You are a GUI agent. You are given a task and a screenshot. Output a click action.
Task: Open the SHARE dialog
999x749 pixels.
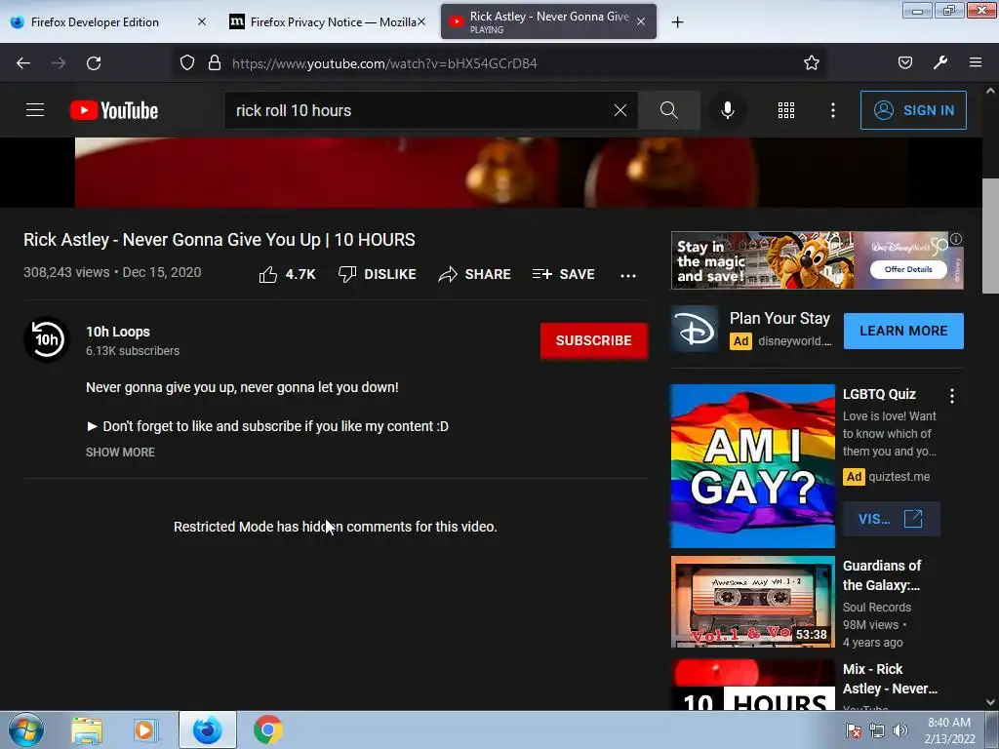[475, 274]
